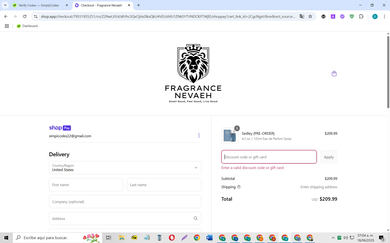The height and width of the screenshot is (243, 390).
Task: Click the purple A extension icon
Action: click(x=333, y=16)
